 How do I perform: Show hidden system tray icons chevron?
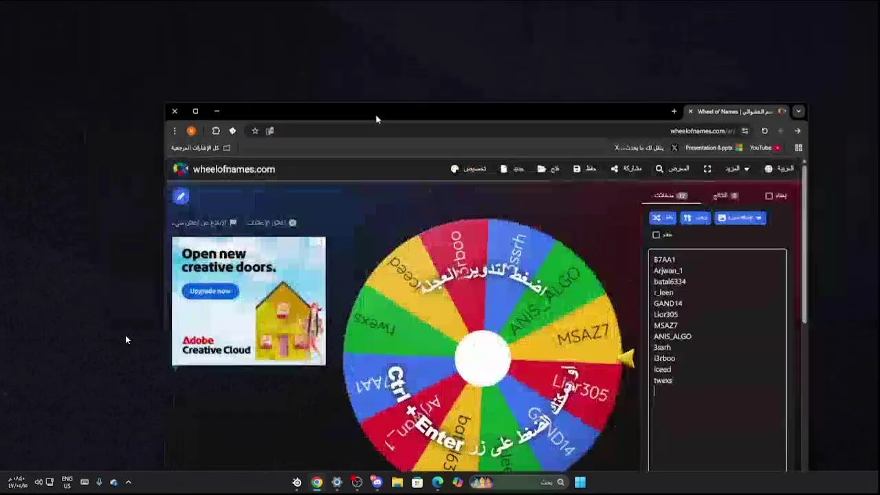[x=129, y=483]
